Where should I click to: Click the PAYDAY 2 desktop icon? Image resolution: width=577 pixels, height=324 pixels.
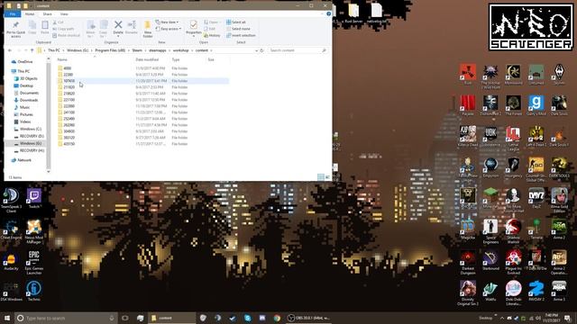(x=536, y=292)
